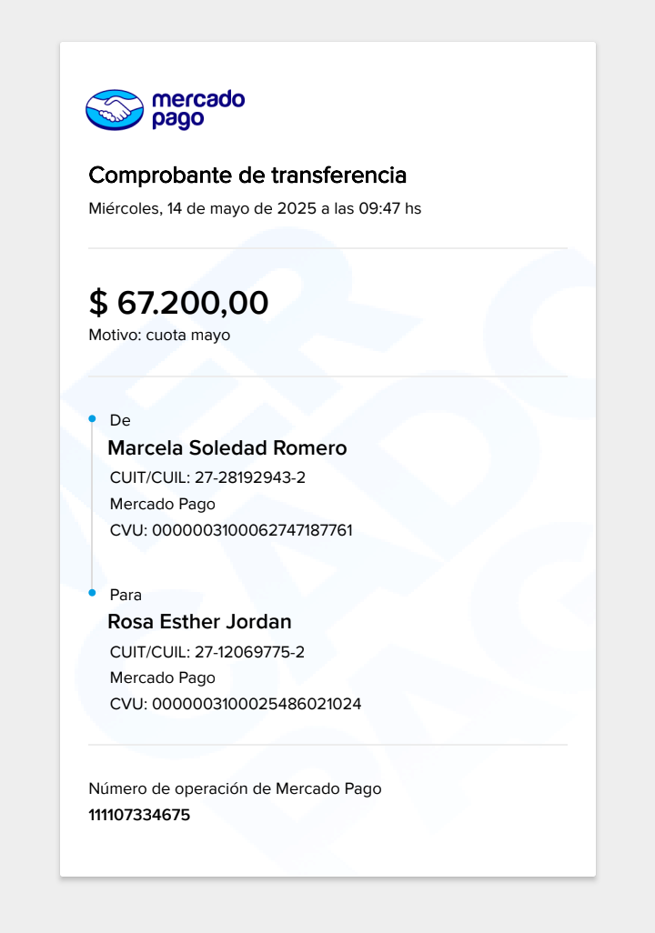This screenshot has width=655, height=933.
Task: Click the "Motivo: cuota mayo" text
Action: pyautogui.click(x=159, y=335)
